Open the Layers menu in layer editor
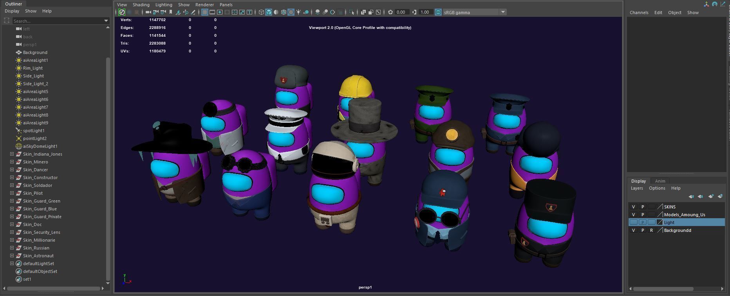Image resolution: width=730 pixels, height=296 pixels. pos(637,188)
